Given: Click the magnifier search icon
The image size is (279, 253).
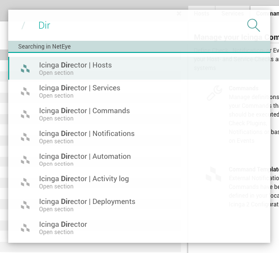Looking at the screenshot, I should 254,25.
